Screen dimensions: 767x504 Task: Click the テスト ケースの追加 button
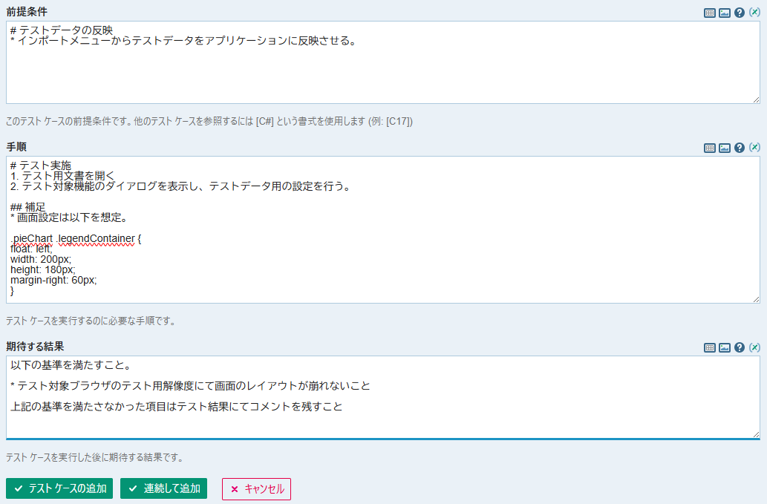[59, 488]
